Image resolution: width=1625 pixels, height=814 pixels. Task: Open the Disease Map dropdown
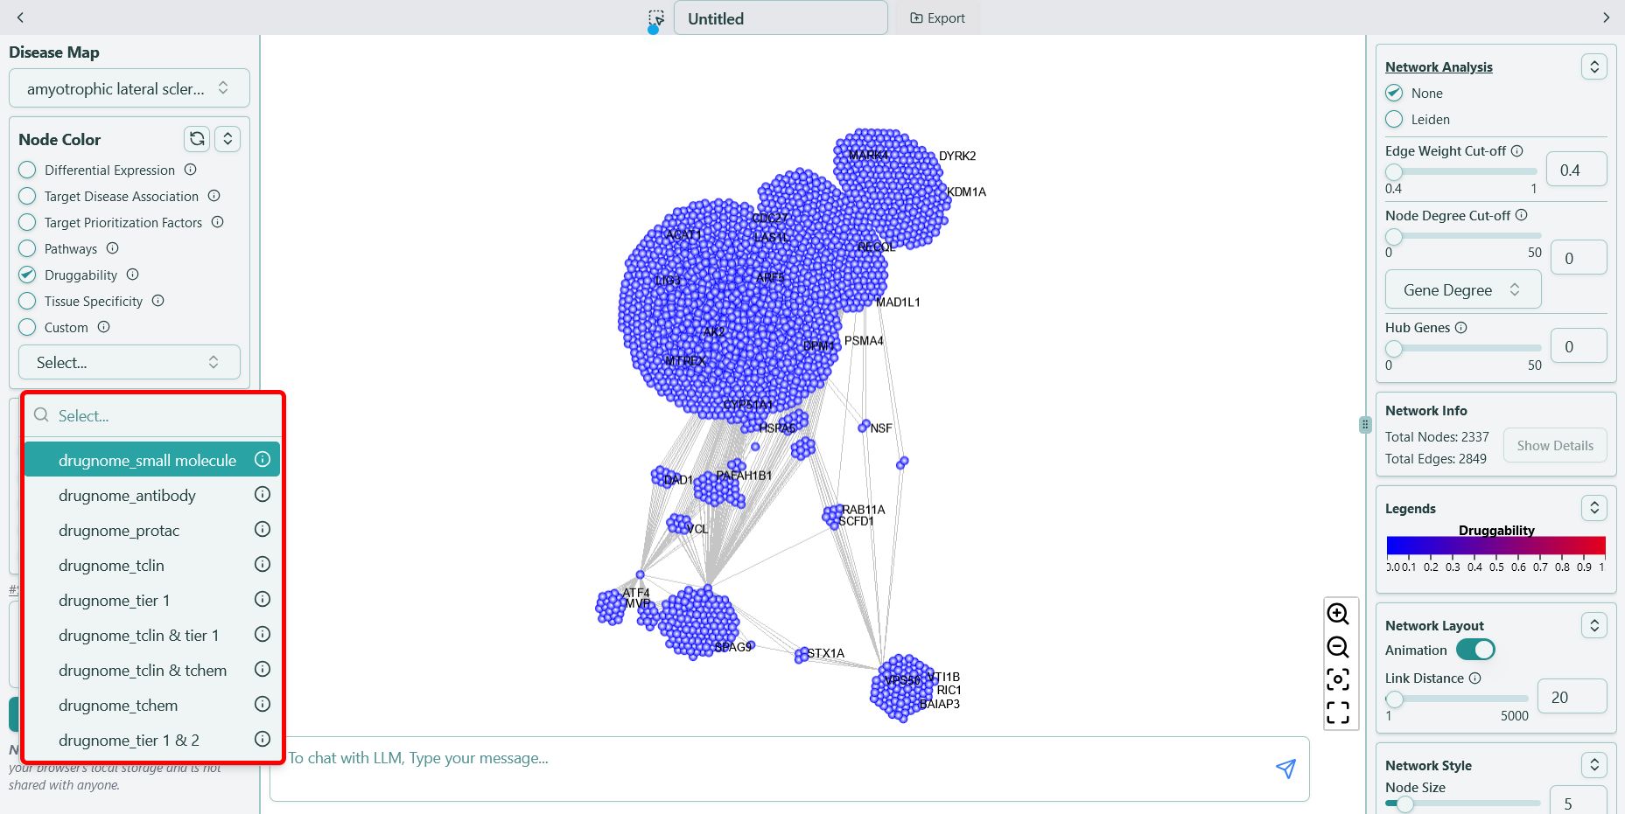pos(129,88)
